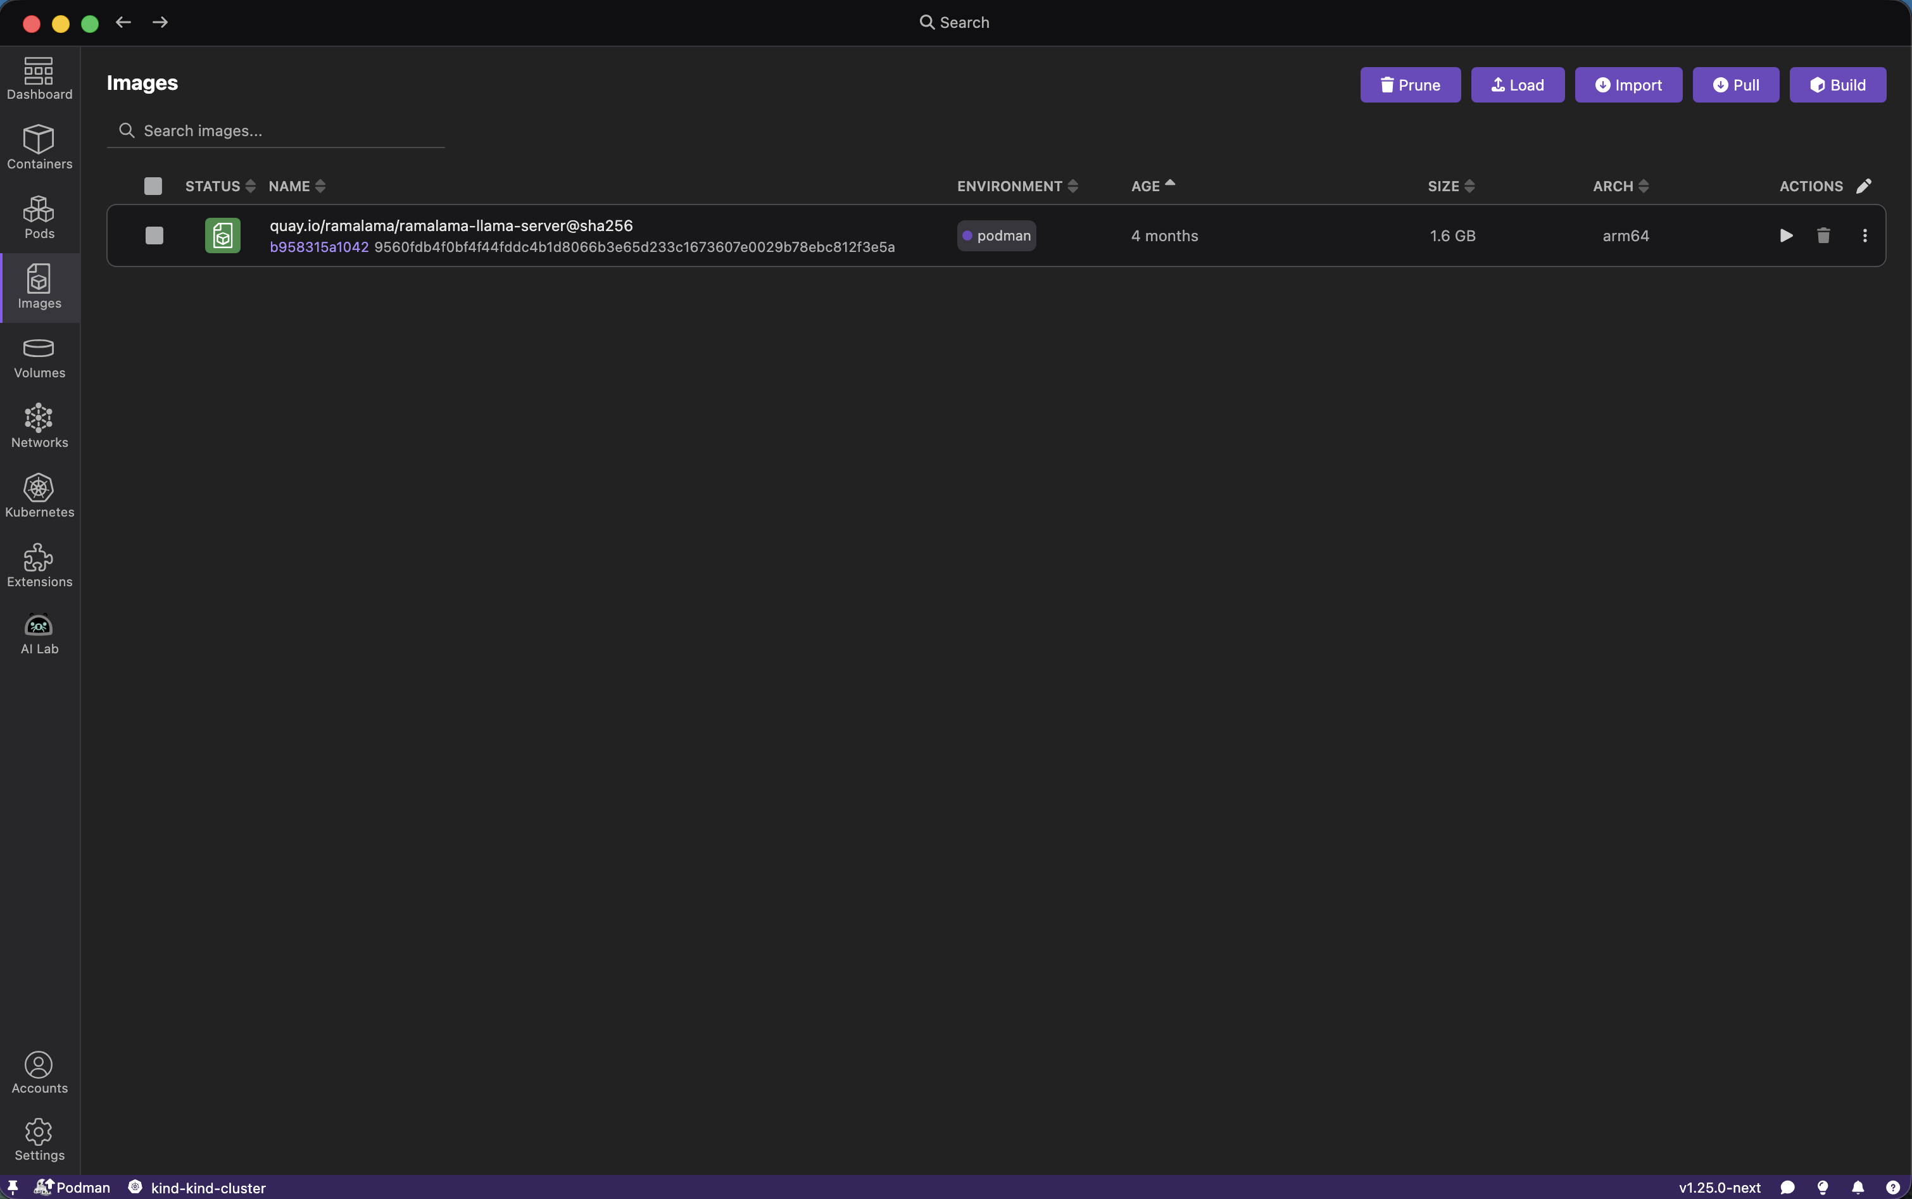Sort images by Environment column
The image size is (1912, 1199).
point(1017,185)
